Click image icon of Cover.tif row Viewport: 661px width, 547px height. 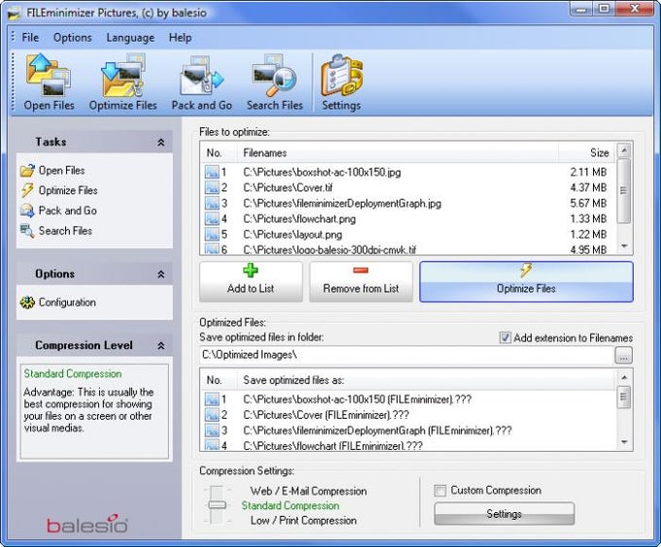click(212, 188)
